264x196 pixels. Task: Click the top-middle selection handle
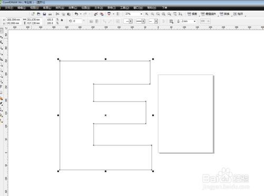click(106, 59)
